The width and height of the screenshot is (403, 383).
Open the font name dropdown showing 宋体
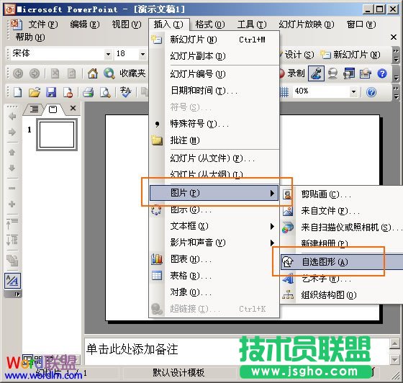pyautogui.click(x=108, y=54)
